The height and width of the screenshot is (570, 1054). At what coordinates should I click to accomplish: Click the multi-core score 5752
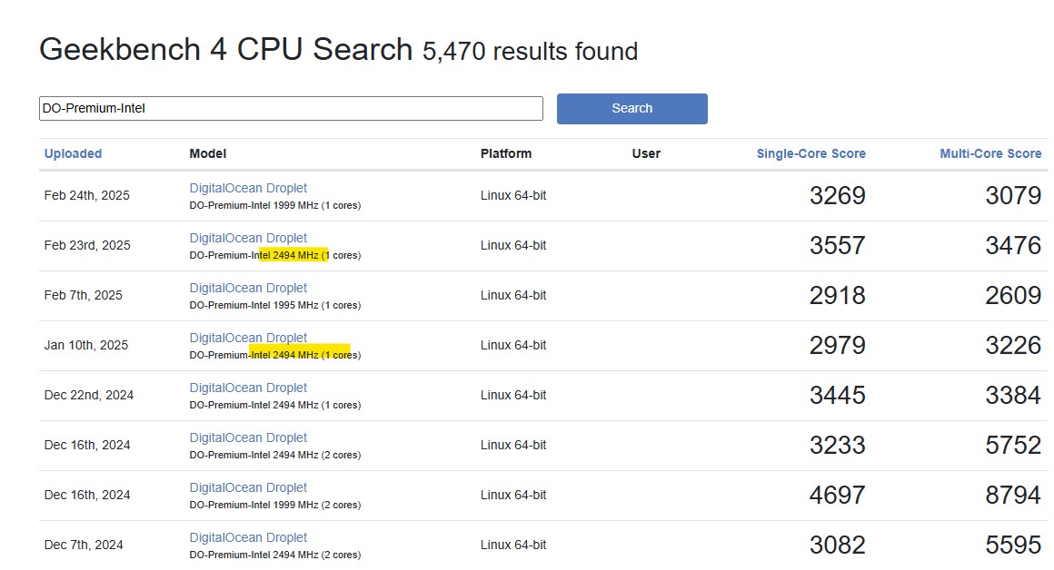click(x=1013, y=446)
